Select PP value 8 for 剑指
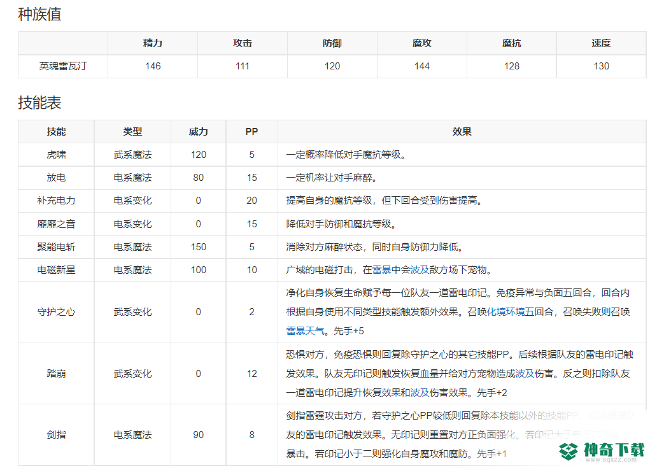 [251, 435]
